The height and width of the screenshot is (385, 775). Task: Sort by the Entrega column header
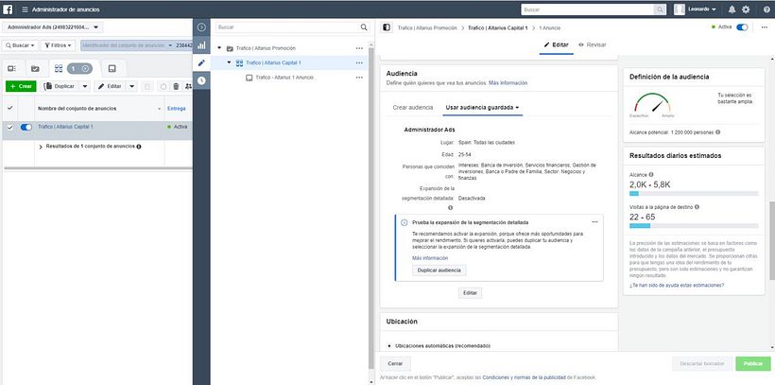(177, 109)
